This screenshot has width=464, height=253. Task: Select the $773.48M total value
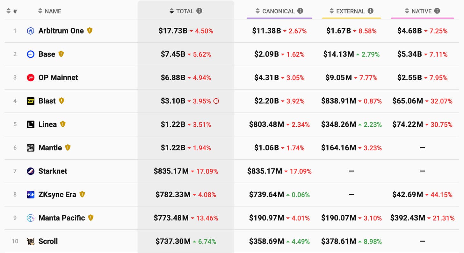coord(171,218)
